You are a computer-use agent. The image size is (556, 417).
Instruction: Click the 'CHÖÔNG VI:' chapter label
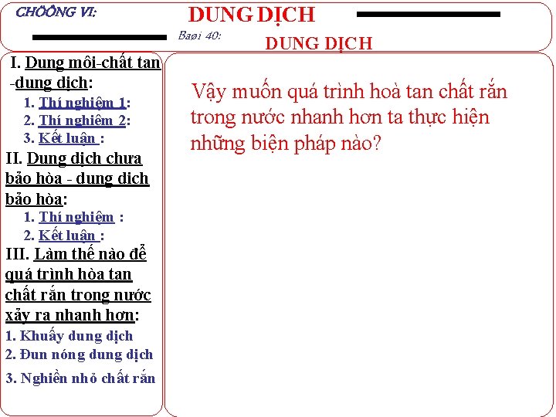tap(56, 12)
